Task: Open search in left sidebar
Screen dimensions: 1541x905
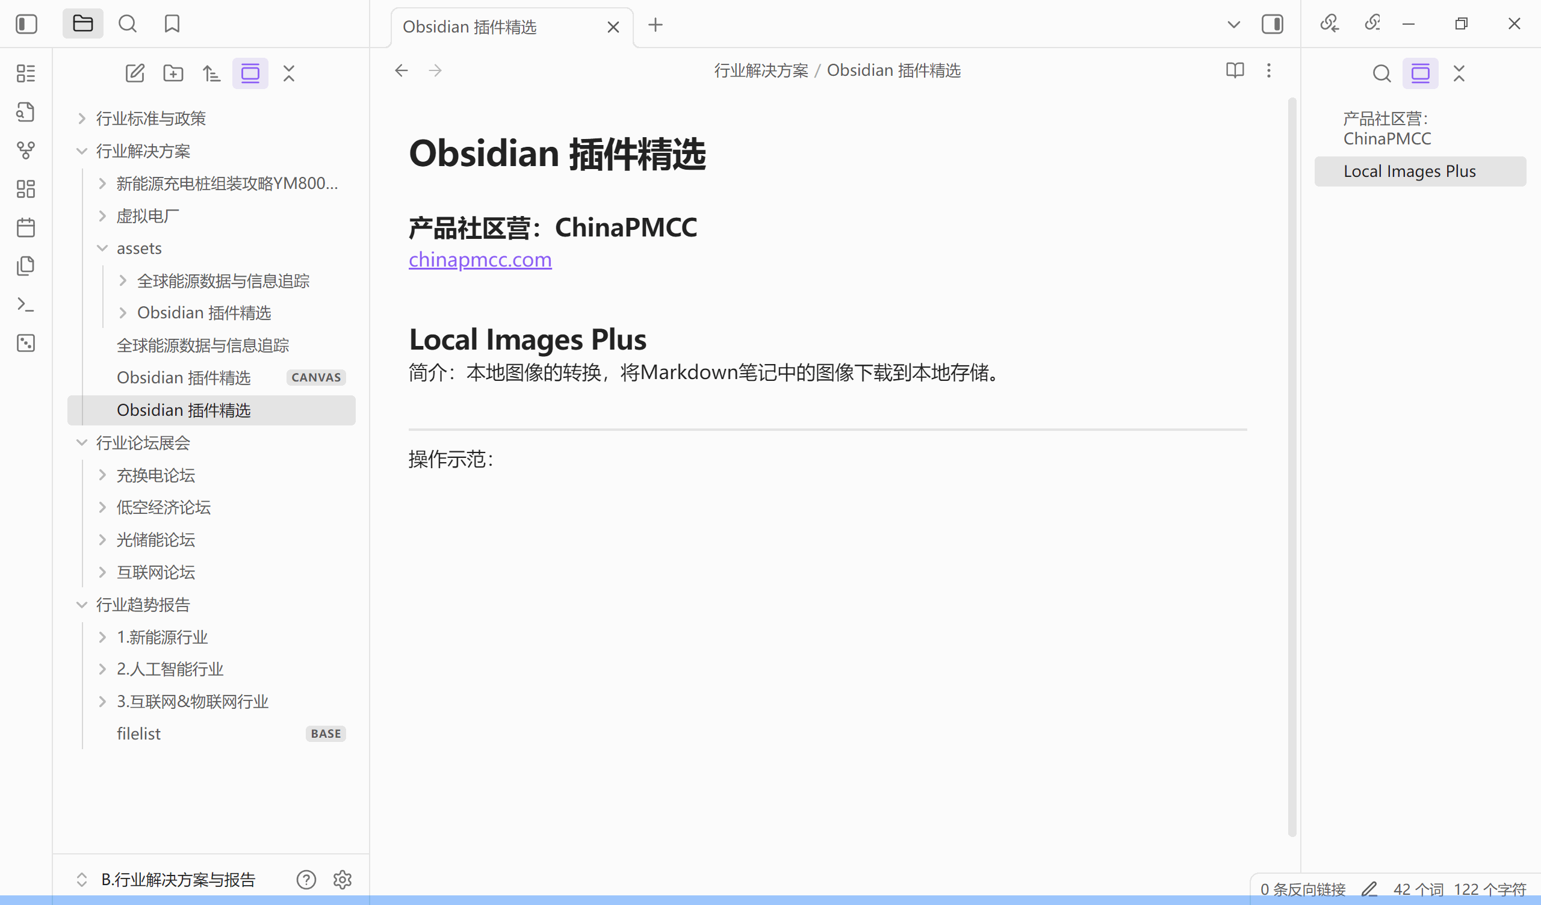Action: pos(127,24)
